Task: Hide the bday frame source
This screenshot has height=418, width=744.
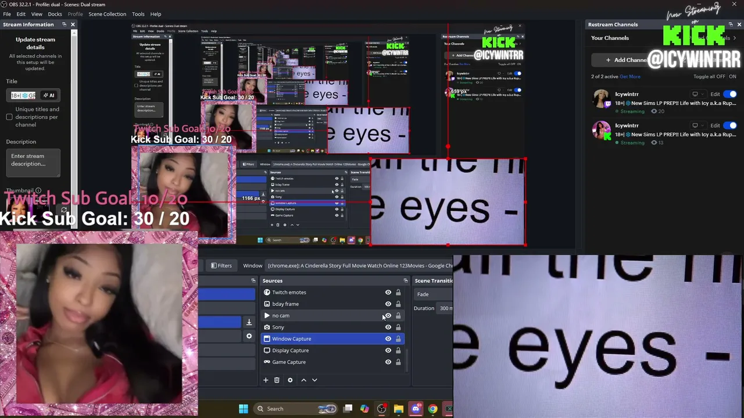Action: 388,304
